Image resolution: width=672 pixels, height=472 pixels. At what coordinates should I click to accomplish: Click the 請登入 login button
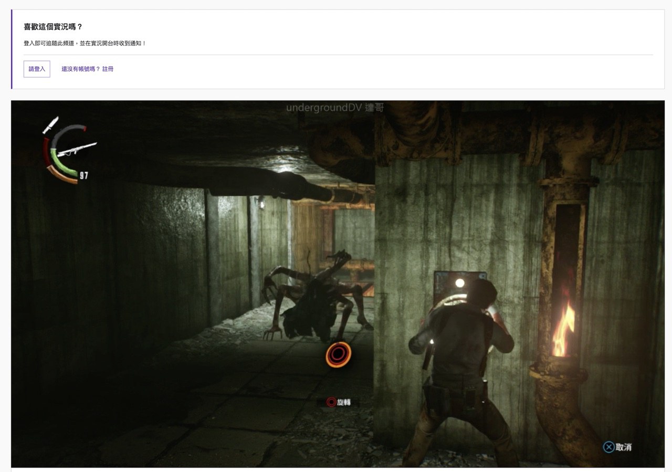click(37, 69)
